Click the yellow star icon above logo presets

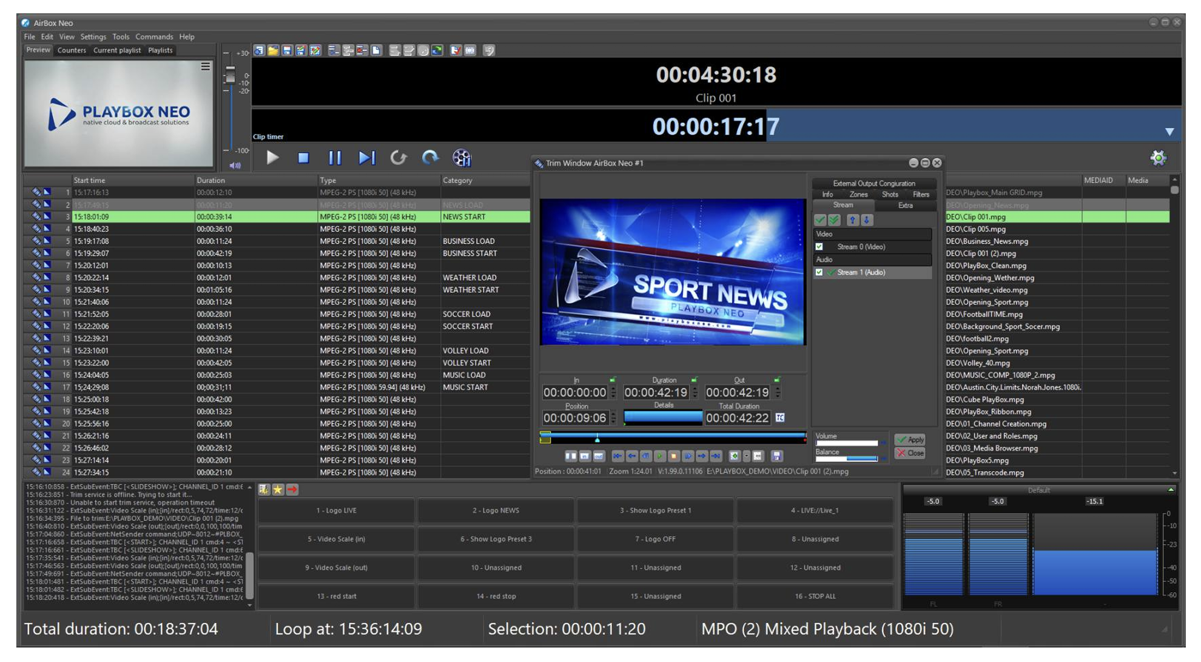pyautogui.click(x=278, y=489)
